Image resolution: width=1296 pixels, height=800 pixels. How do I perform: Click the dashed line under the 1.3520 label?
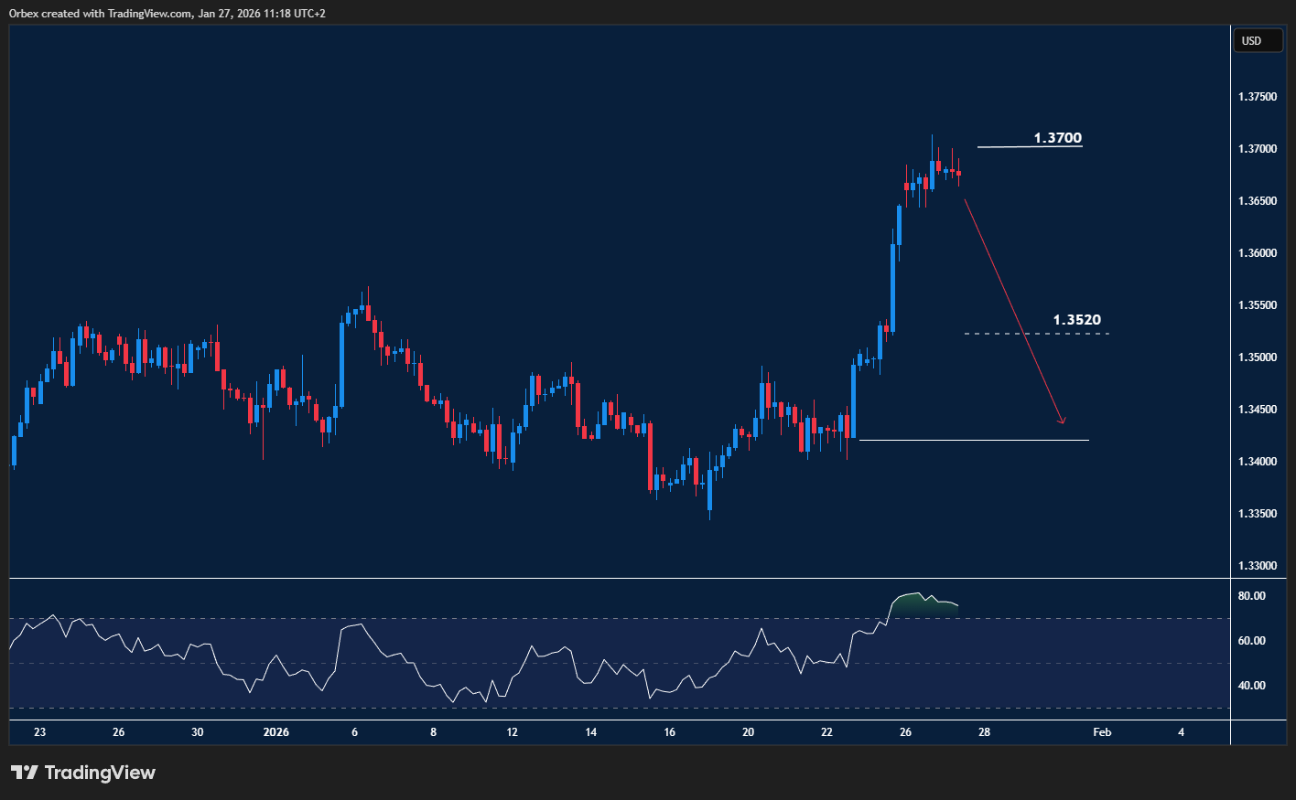pyautogui.click(x=1037, y=334)
